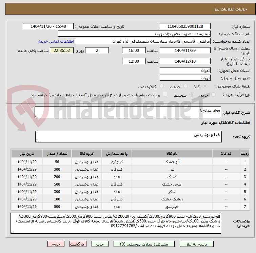Click the تعداد / مقدار column header

click(x=57, y=154)
